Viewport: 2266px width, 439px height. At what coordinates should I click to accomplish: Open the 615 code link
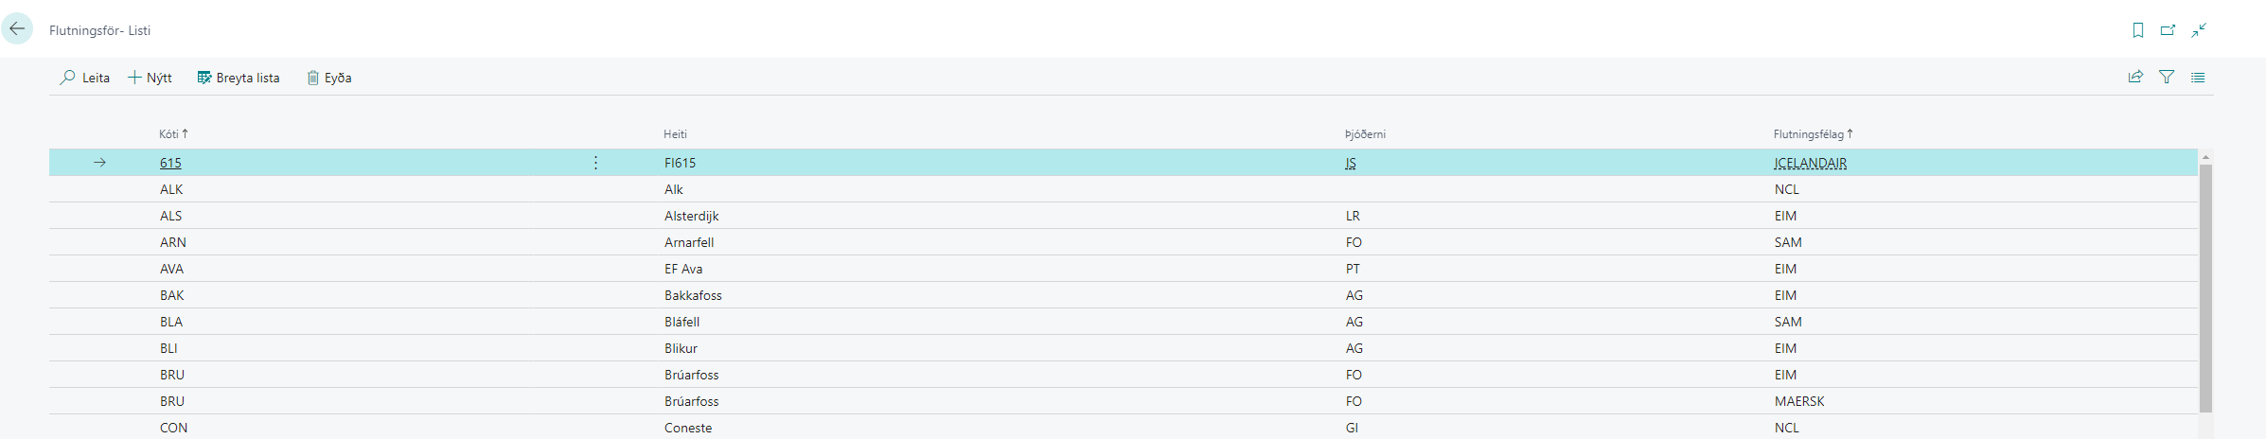170,163
